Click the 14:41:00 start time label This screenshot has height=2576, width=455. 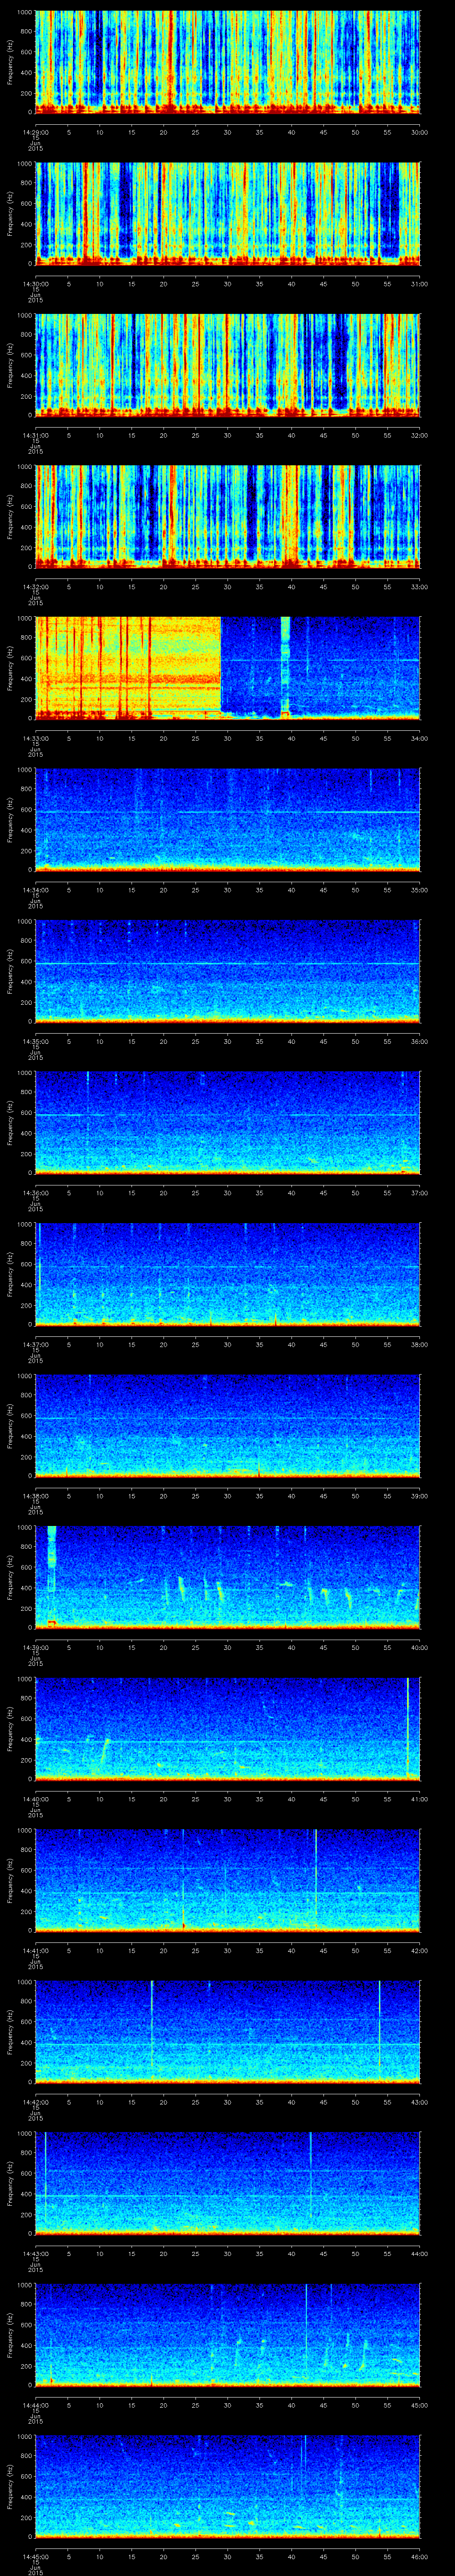35,1950
